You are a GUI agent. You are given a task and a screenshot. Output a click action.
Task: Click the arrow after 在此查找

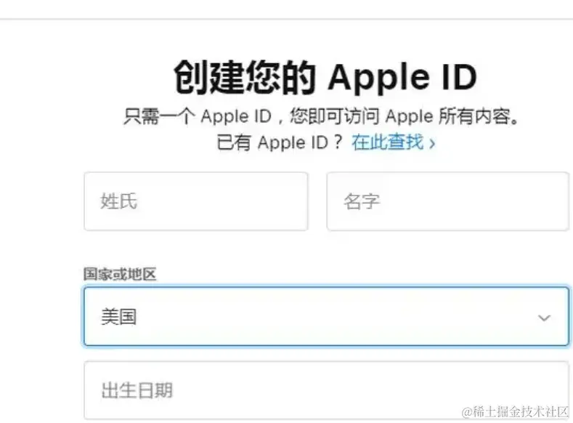pos(432,143)
